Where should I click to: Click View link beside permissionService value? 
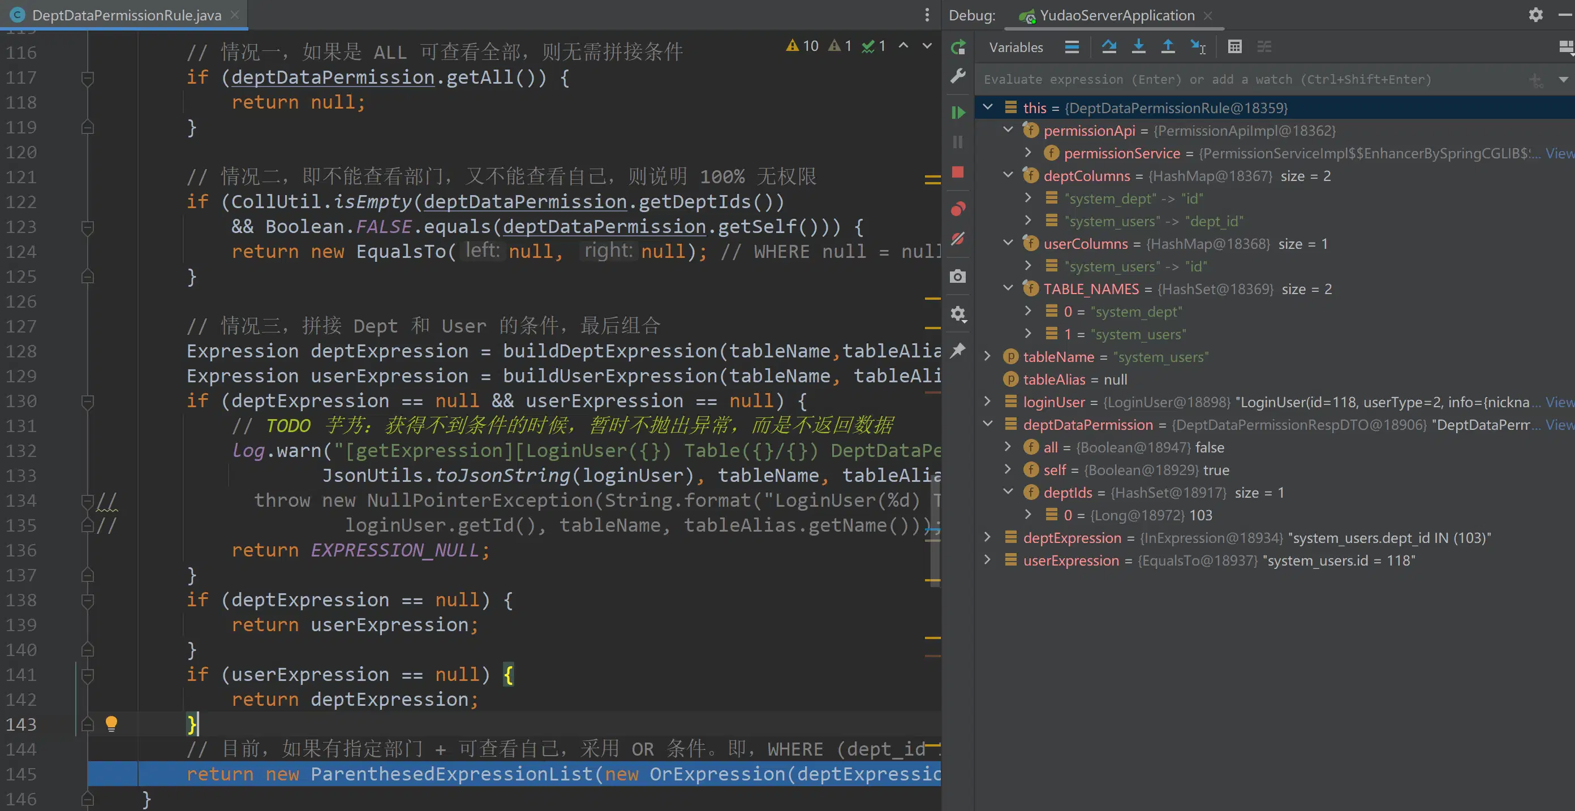1559,153
